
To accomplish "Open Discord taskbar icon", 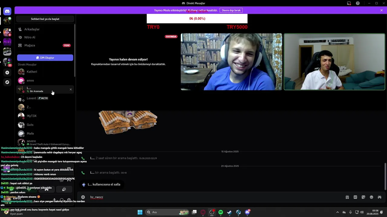I will pos(247,212).
